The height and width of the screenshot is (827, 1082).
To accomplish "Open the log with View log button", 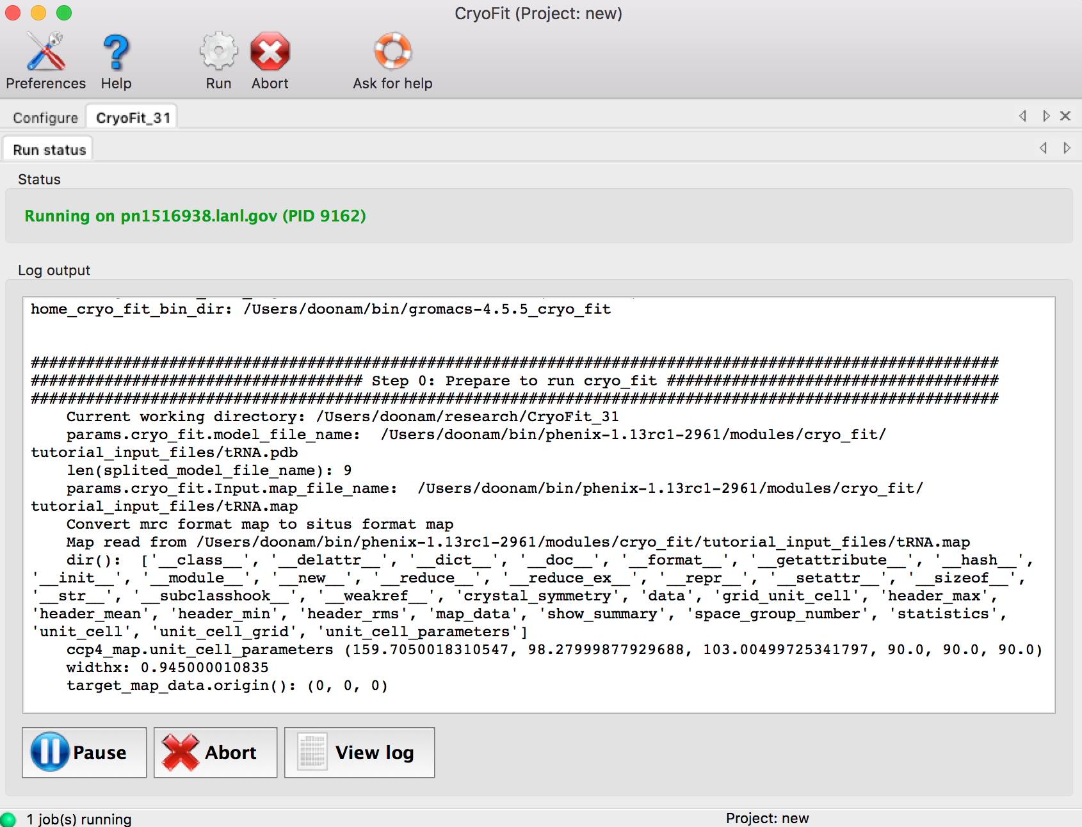I will pos(359,753).
